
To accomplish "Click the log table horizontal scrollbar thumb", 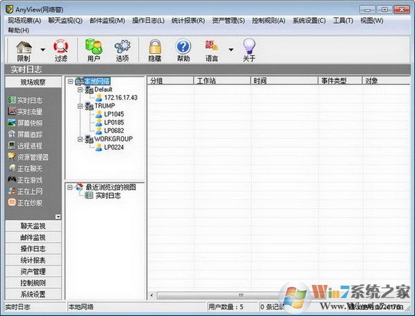I will [x=241, y=295].
